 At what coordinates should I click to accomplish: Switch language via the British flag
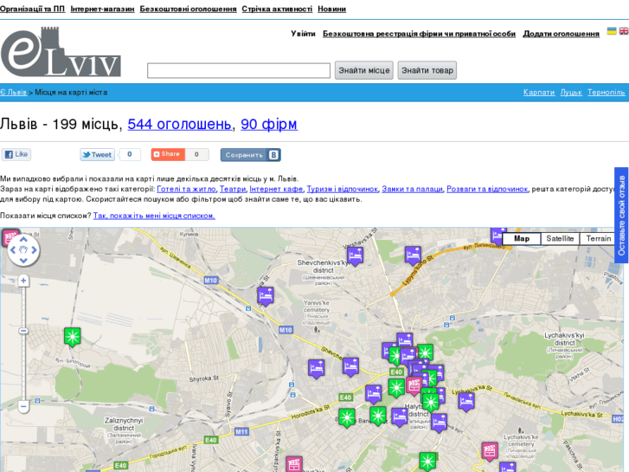point(624,31)
